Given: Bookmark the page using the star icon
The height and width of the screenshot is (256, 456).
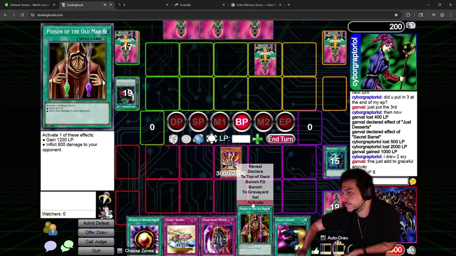Looking at the screenshot, I should pyautogui.click(x=396, y=15).
